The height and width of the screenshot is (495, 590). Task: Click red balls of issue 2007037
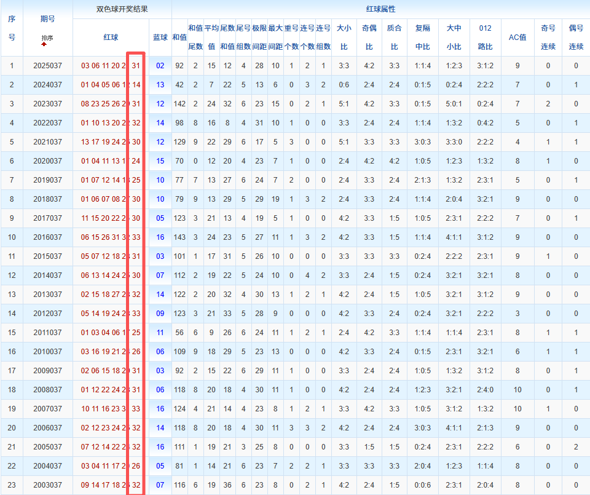(111, 409)
